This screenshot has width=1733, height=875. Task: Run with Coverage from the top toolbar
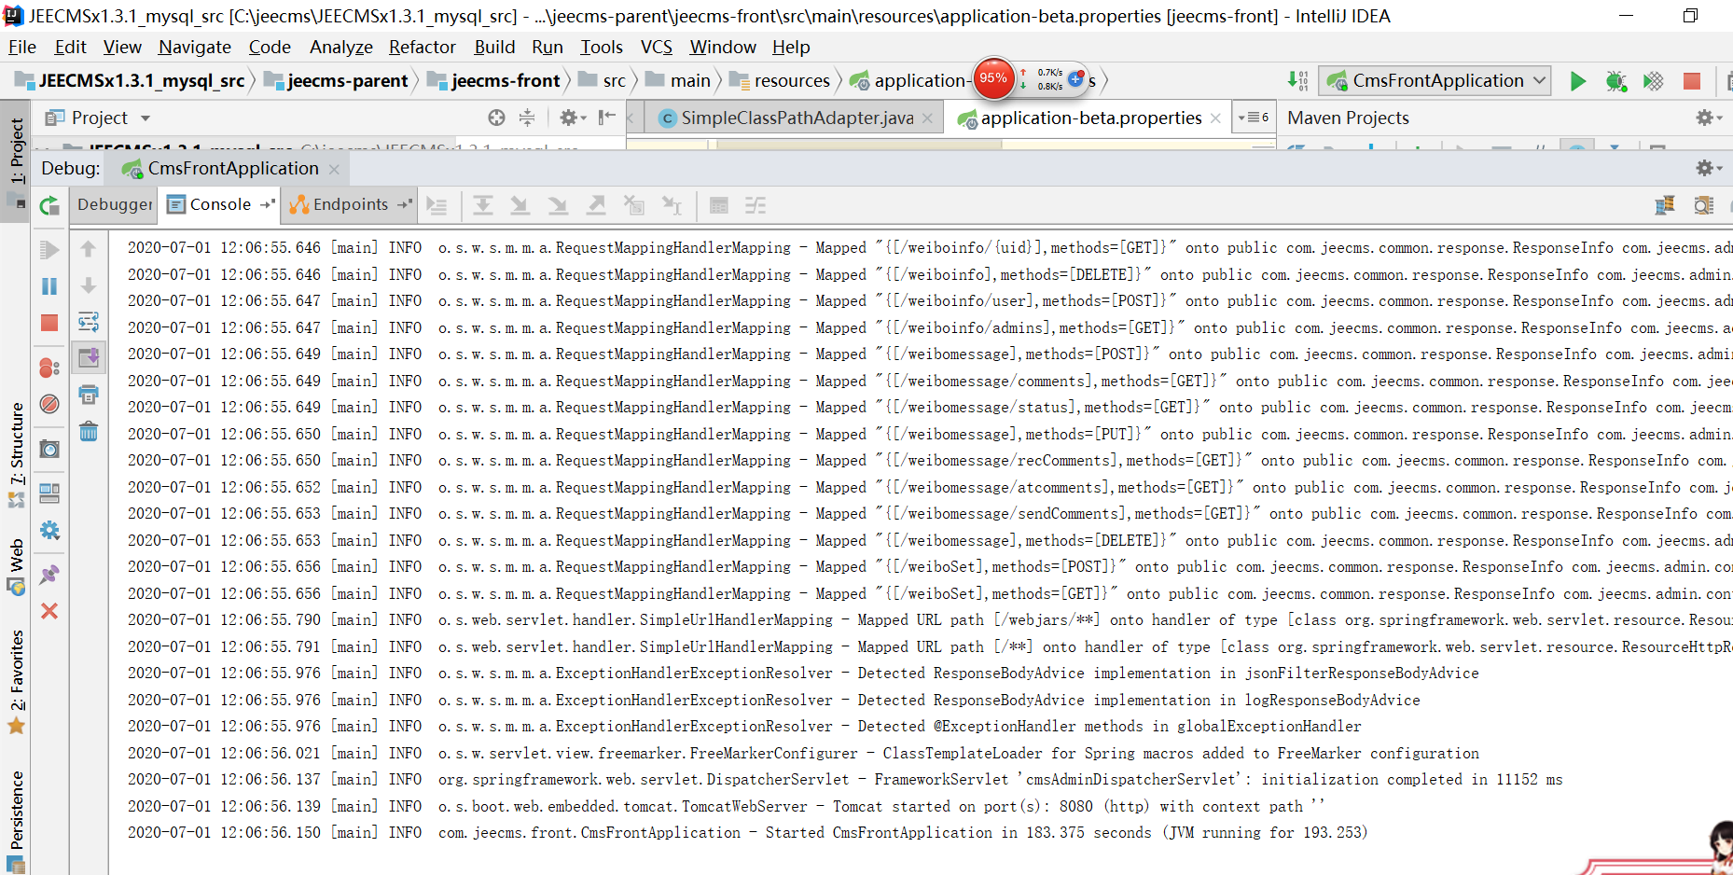click(1653, 81)
